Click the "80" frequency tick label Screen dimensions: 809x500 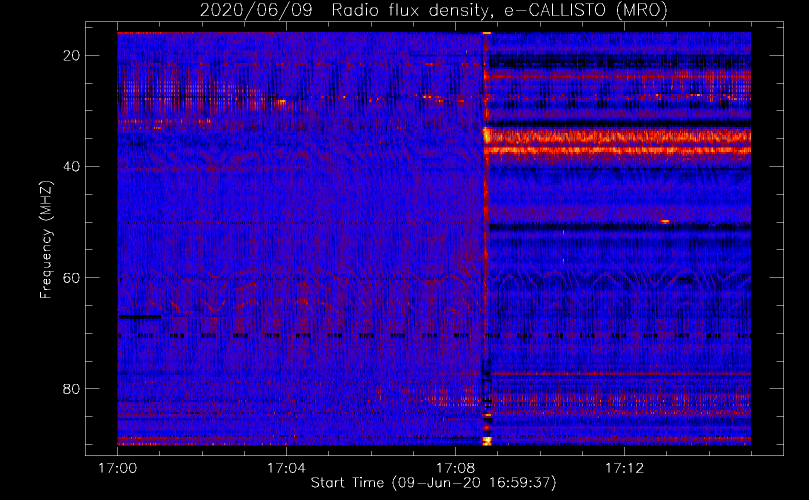(71, 388)
